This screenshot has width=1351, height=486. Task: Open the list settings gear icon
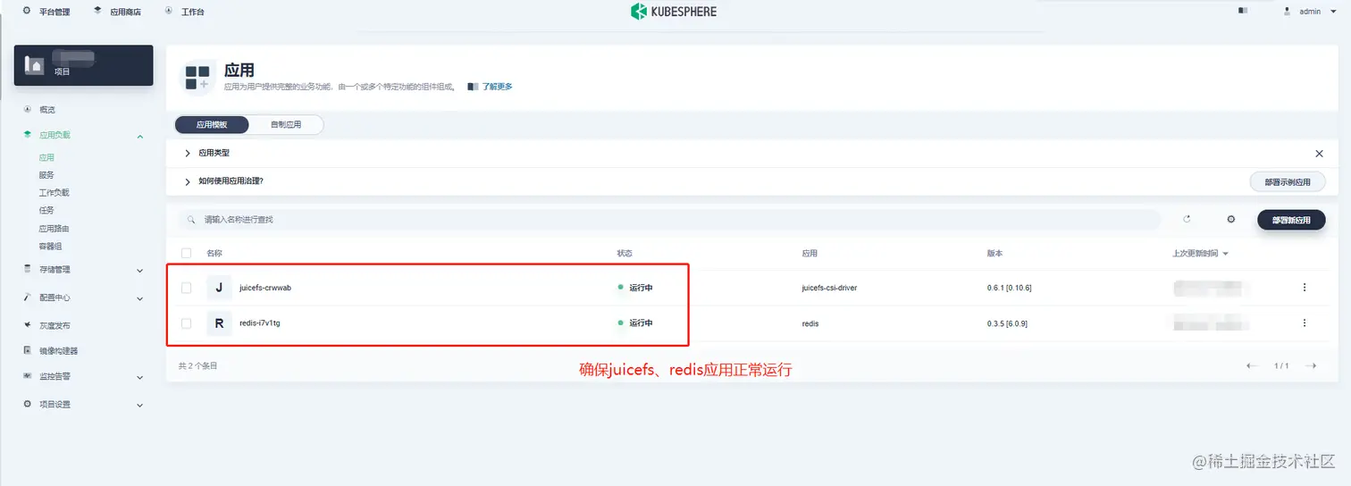tap(1230, 219)
